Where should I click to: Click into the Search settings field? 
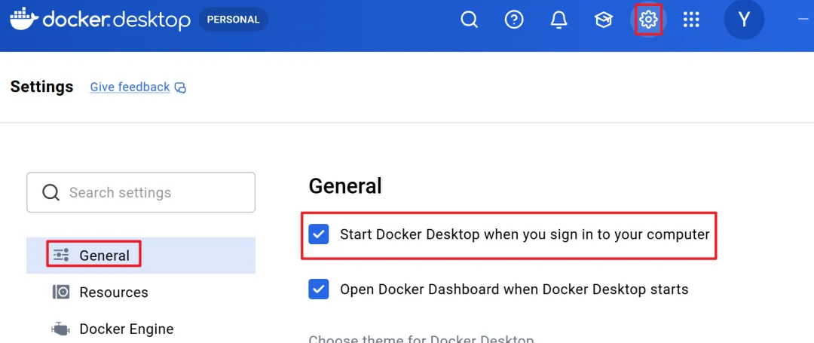point(141,192)
